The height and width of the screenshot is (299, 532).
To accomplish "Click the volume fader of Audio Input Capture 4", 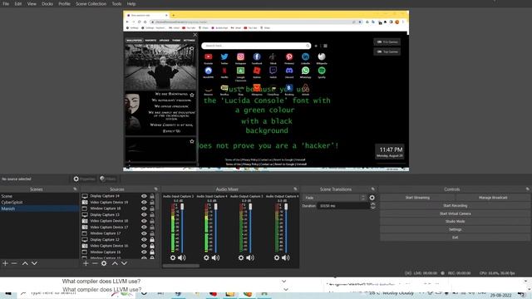I will tap(216, 207).
